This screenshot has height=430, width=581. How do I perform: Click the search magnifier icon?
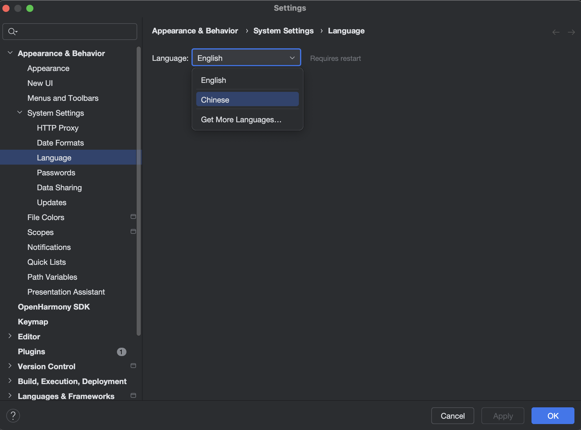pyautogui.click(x=12, y=31)
